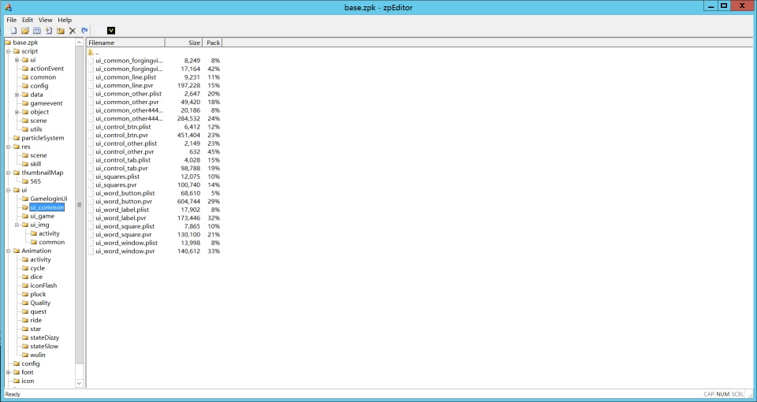Click the particleSystem folder icon
This screenshot has height=402, width=757.
[17, 138]
